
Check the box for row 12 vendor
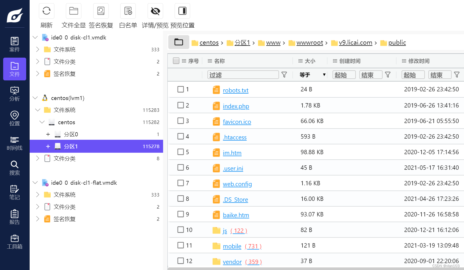tap(181, 261)
